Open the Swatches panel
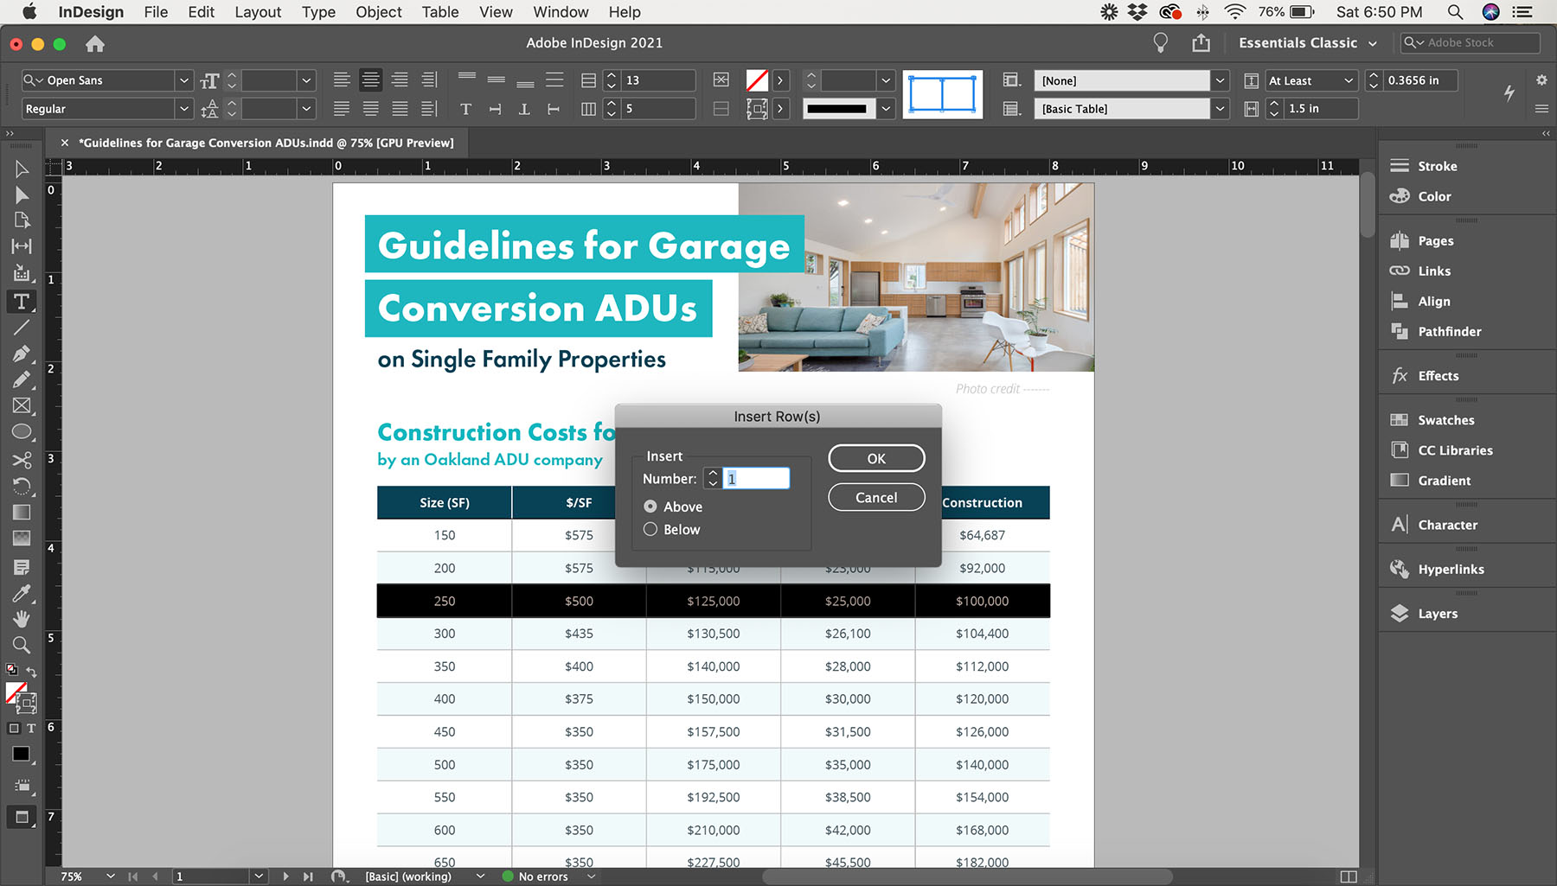Image resolution: width=1557 pixels, height=886 pixels. [1445, 420]
